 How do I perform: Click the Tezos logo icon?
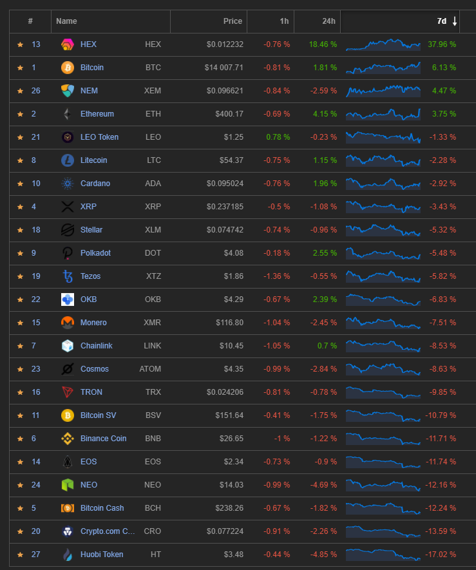(68, 276)
